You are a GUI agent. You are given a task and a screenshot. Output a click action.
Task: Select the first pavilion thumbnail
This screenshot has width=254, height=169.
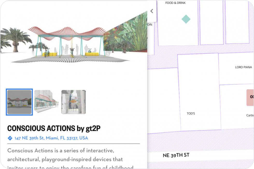19,102
